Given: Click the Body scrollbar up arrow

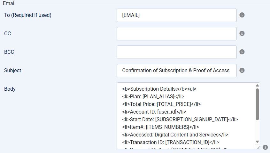Looking at the screenshot, I should click(x=257, y=86).
